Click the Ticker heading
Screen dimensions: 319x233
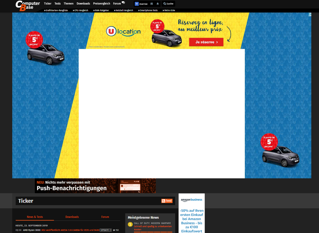coord(26,201)
